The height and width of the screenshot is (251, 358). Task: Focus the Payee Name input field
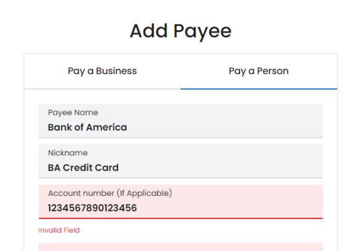pos(181,121)
